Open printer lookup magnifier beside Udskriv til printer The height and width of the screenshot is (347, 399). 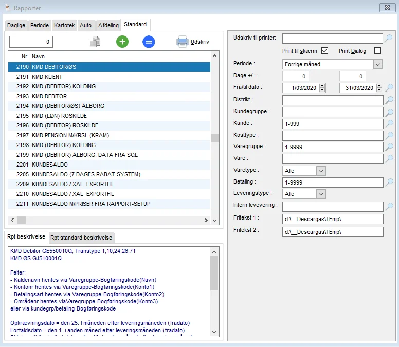coord(389,38)
